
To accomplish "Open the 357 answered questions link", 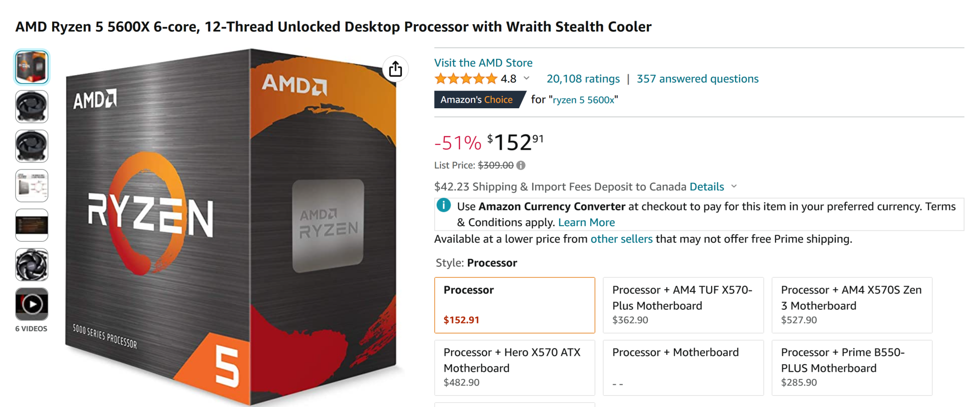I will (x=697, y=79).
